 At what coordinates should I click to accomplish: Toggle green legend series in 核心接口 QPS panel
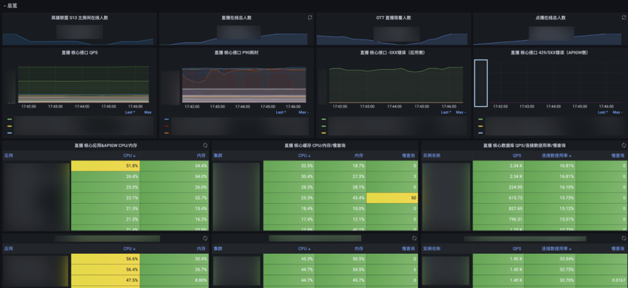click(x=10, y=119)
